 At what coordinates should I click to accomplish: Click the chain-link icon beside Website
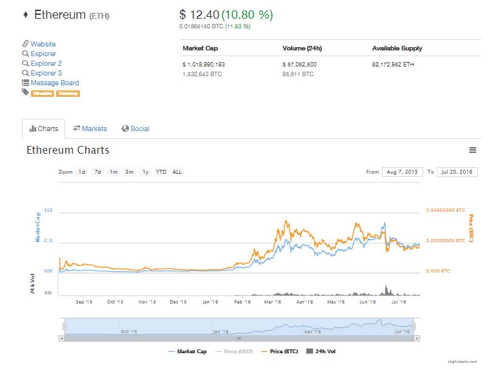tap(25, 44)
